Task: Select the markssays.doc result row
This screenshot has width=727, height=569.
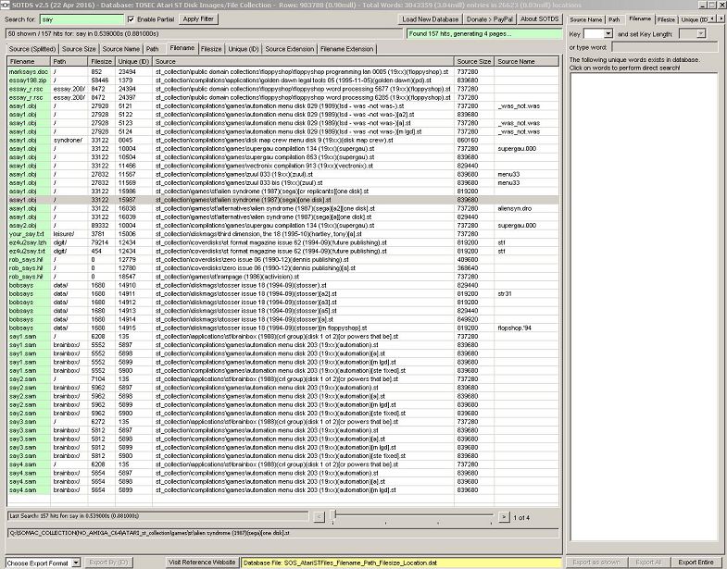Action: tap(28, 70)
